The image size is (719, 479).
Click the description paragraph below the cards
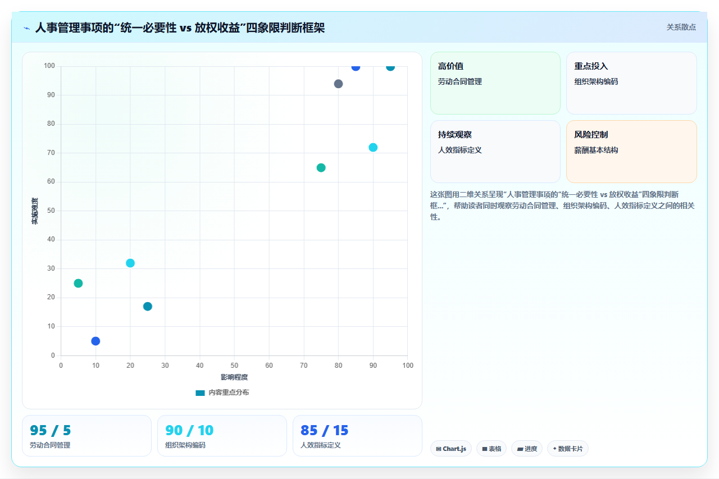(562, 205)
